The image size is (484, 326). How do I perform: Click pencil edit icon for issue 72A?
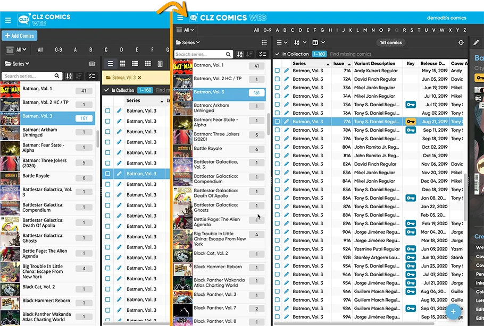tap(287, 79)
